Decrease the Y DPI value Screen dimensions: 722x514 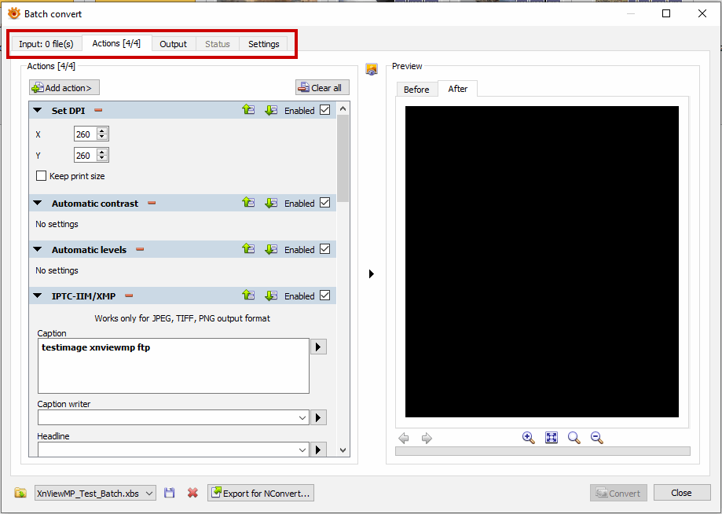pyautogui.click(x=102, y=159)
